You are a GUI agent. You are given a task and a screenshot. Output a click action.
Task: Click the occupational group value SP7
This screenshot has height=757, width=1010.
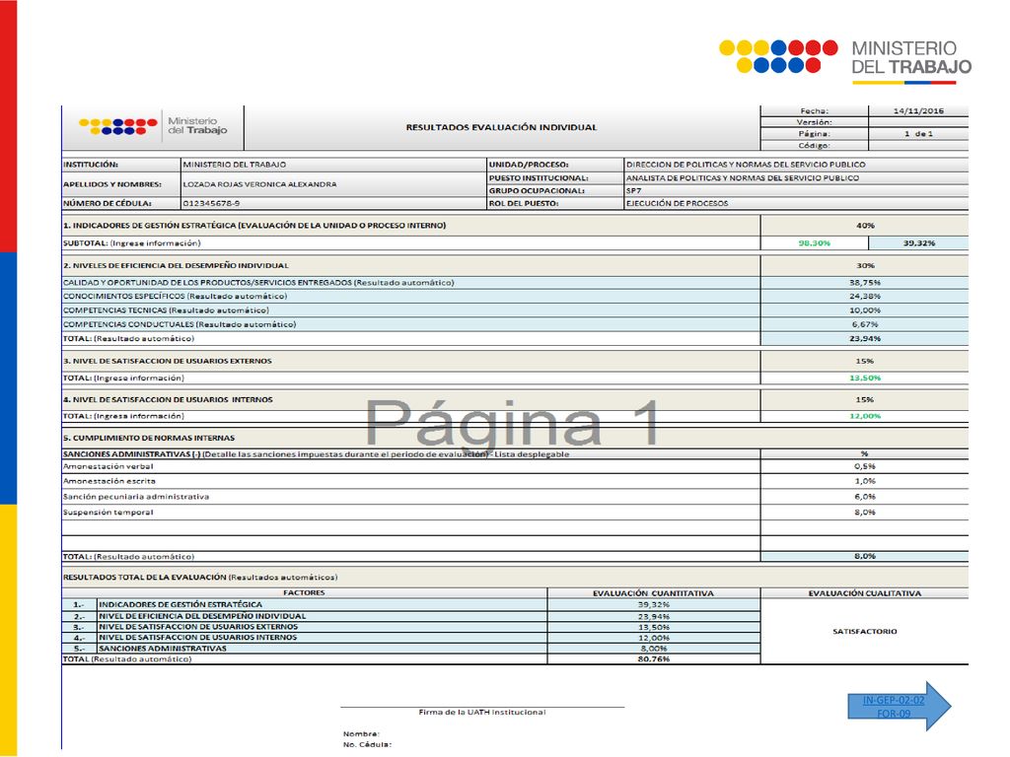coord(634,190)
